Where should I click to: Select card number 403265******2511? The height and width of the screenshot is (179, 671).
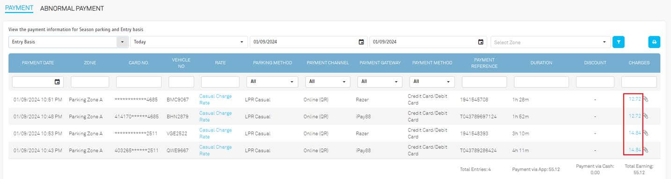pos(137,150)
